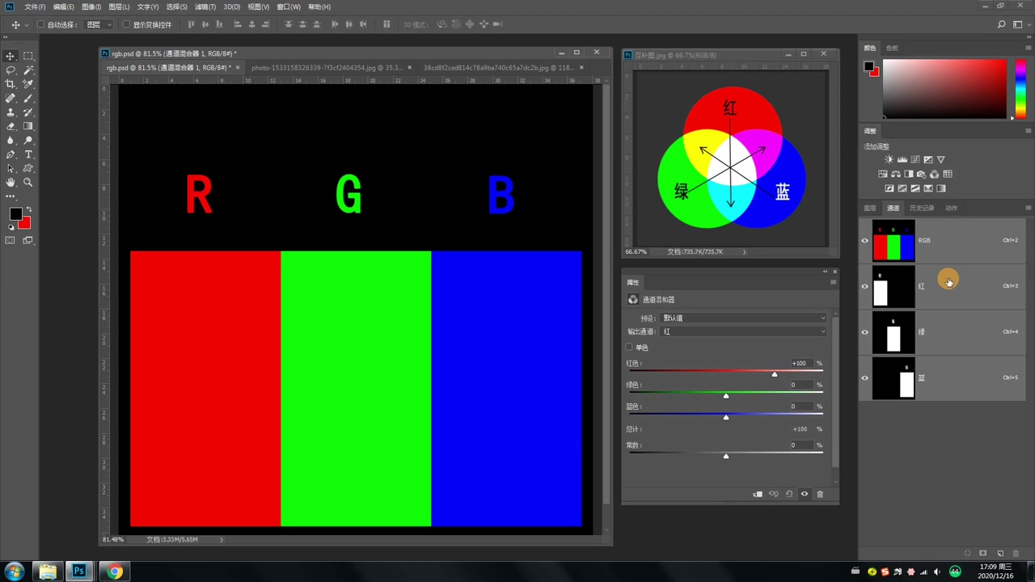Add a Levels adjustment
Image resolution: width=1035 pixels, height=582 pixels.
pos(902,159)
